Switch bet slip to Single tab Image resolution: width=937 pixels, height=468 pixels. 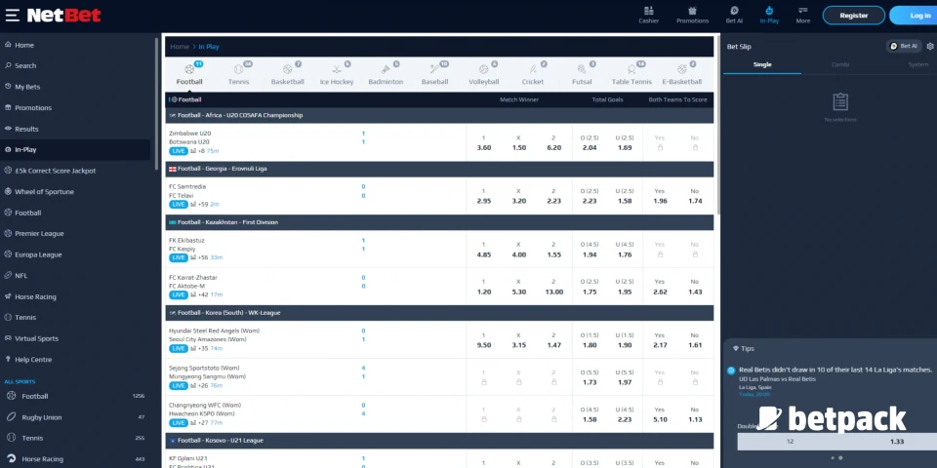pyautogui.click(x=762, y=64)
